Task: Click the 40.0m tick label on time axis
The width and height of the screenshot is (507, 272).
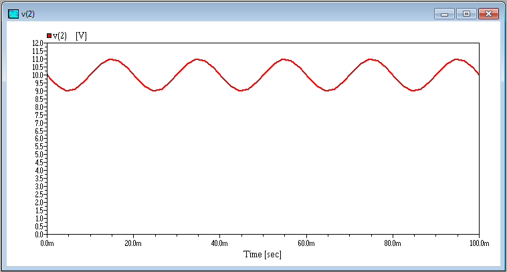Action: 219,243
